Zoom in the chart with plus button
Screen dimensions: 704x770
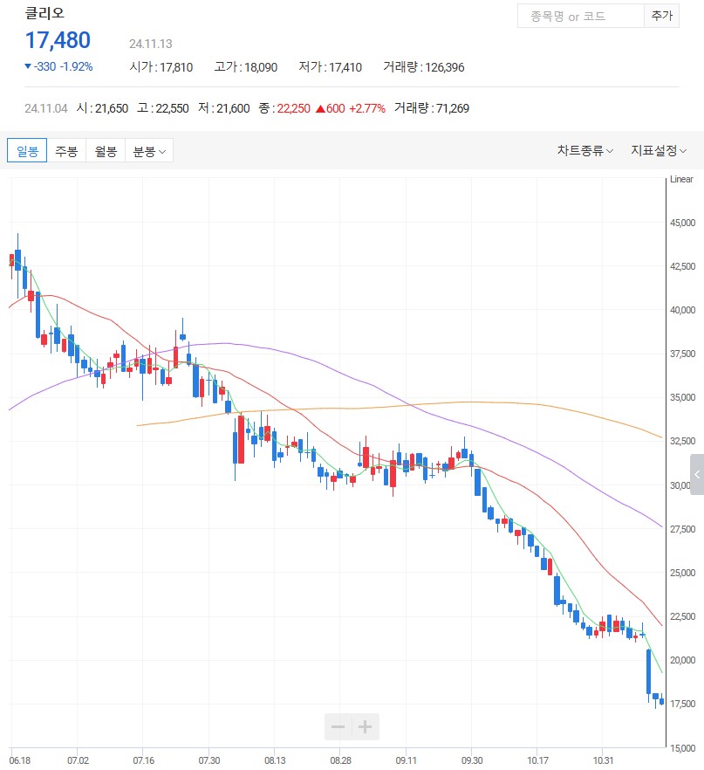tap(366, 726)
